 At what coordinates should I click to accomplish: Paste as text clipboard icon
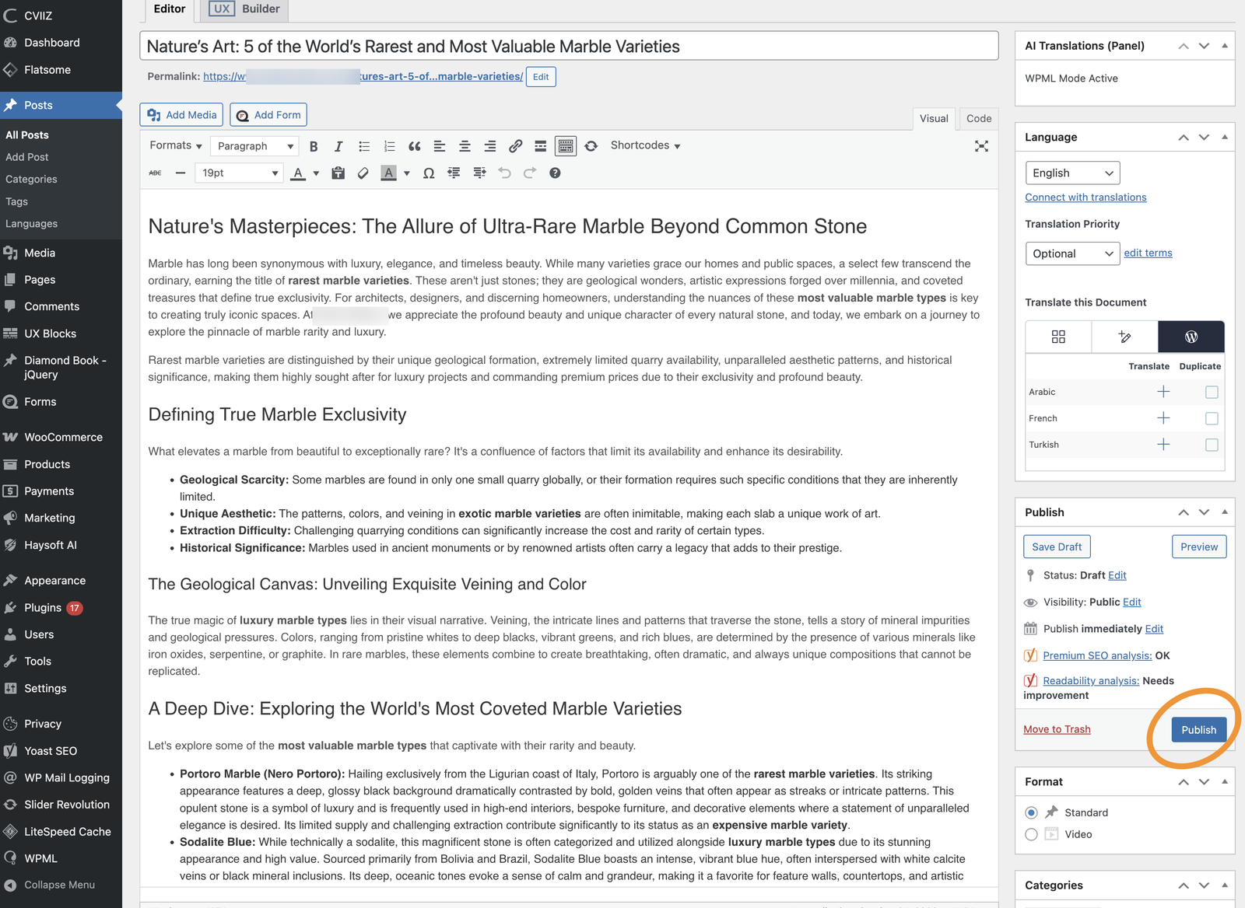[x=338, y=173]
